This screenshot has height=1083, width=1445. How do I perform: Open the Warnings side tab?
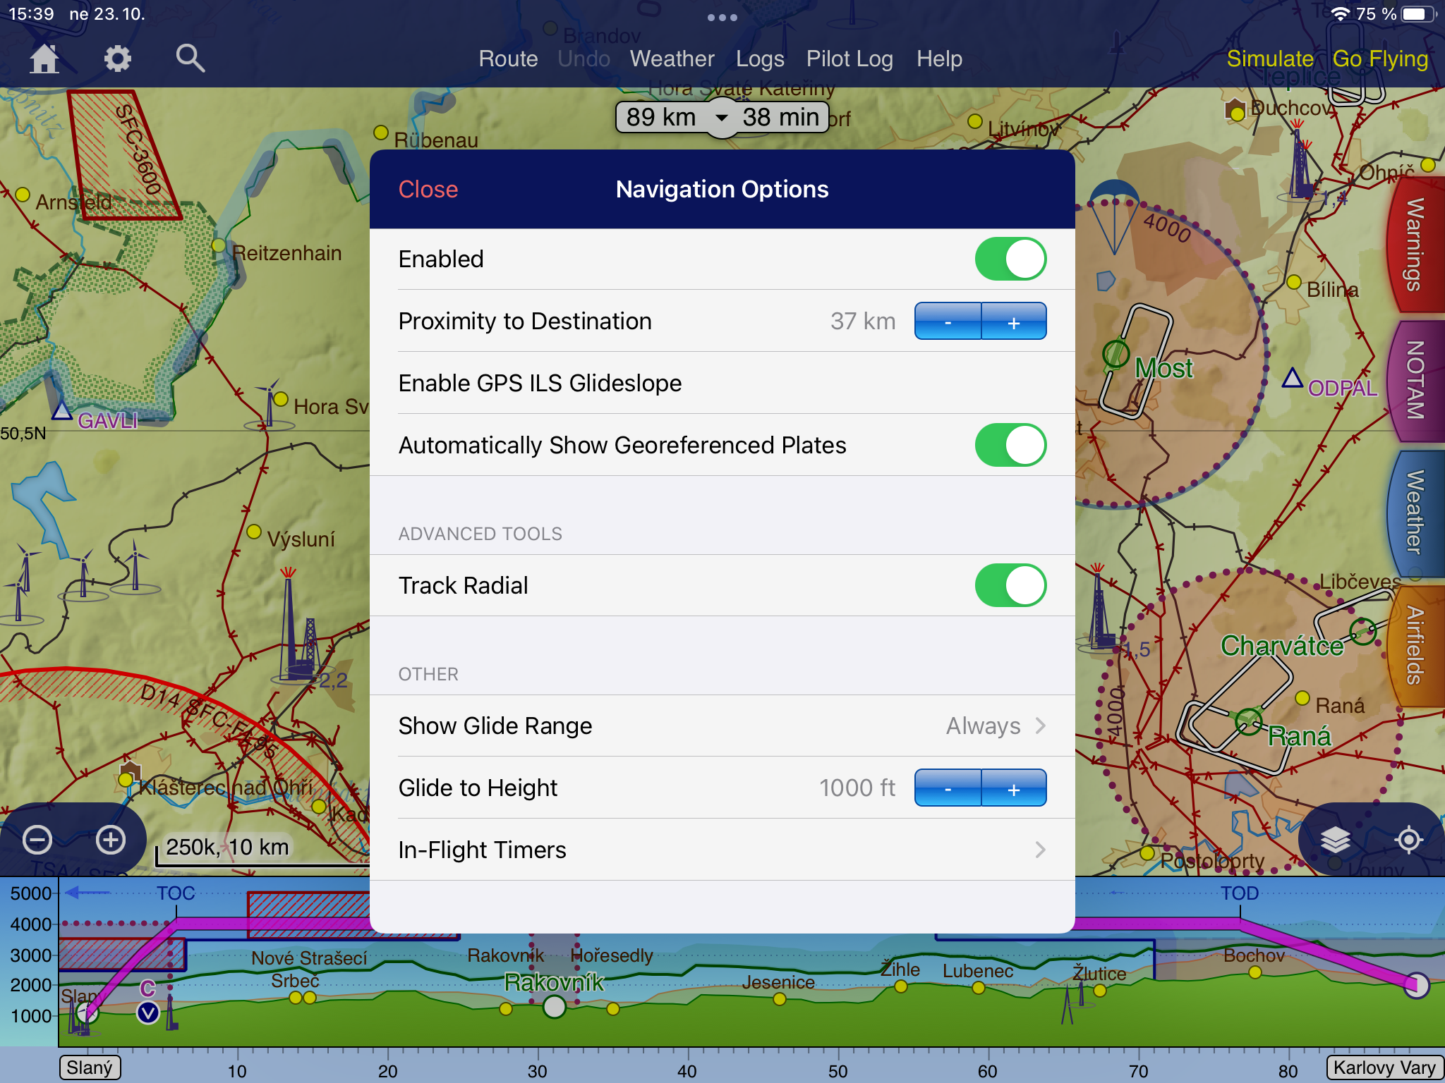point(1415,245)
